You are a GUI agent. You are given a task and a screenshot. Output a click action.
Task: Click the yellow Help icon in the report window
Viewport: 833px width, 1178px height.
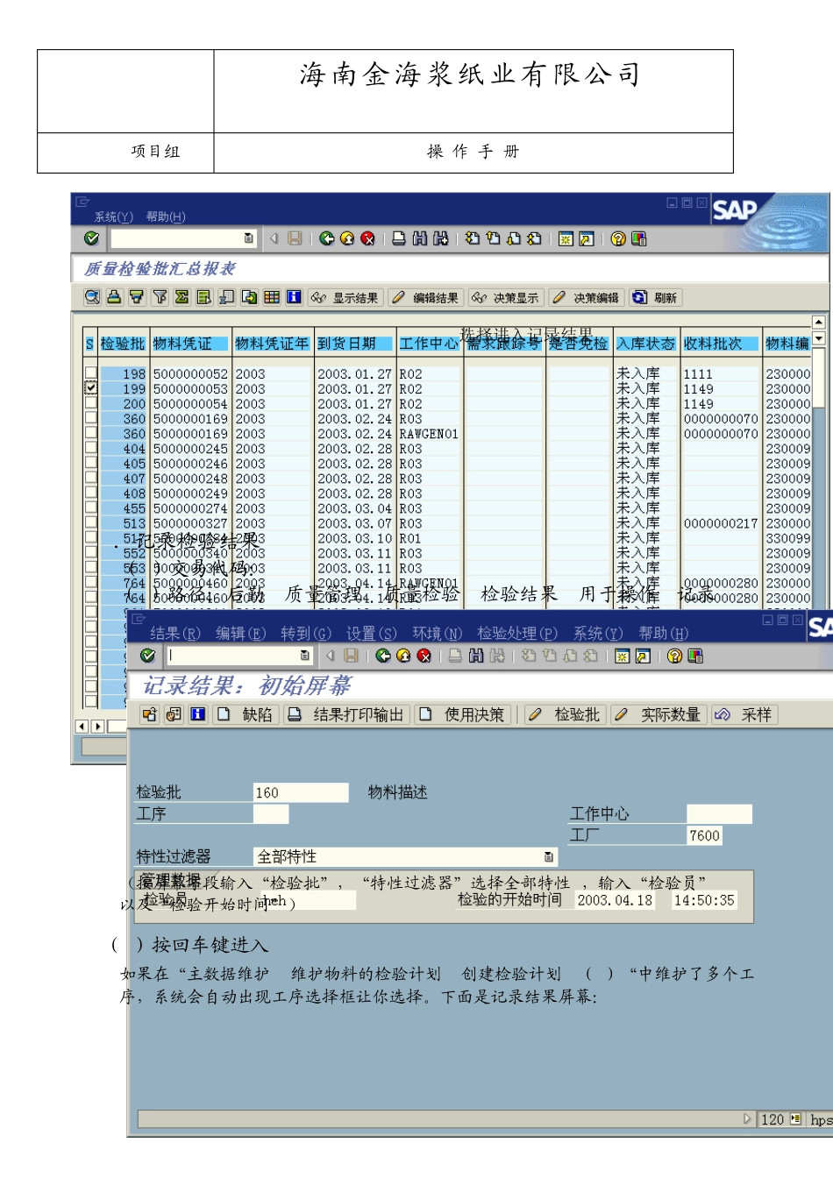618,238
